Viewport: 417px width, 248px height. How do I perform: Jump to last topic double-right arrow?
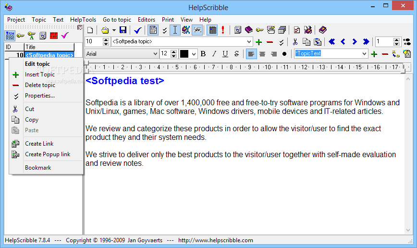366,42
